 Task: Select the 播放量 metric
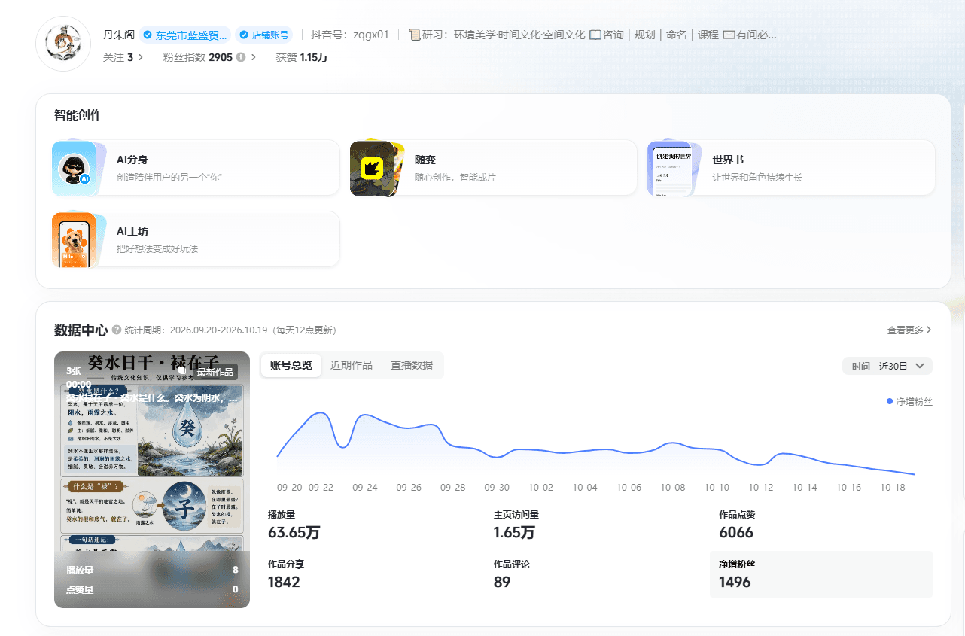click(294, 525)
